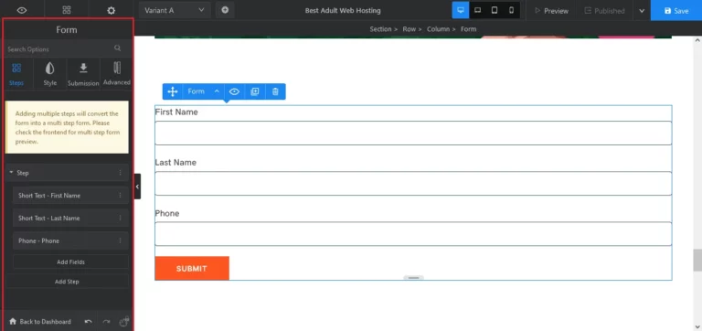Save the page
Viewport: 702px width, 331px height.
(x=676, y=11)
